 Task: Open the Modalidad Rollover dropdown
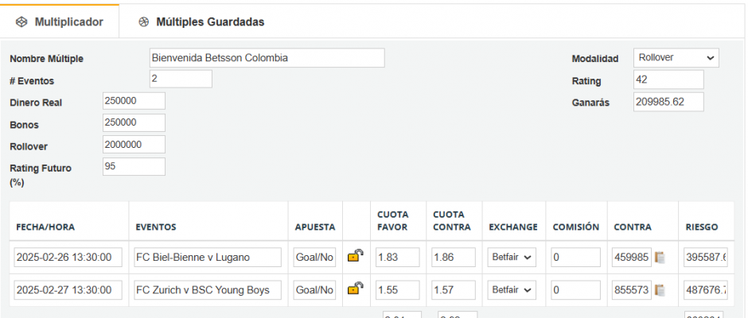tap(676, 58)
